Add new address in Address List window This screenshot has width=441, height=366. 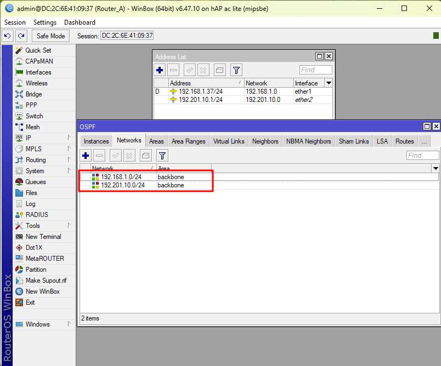pyautogui.click(x=160, y=70)
